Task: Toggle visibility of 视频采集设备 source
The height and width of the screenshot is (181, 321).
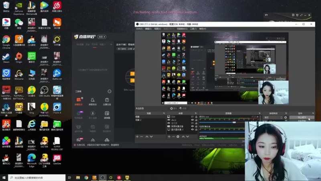Action: click(x=192, y=126)
